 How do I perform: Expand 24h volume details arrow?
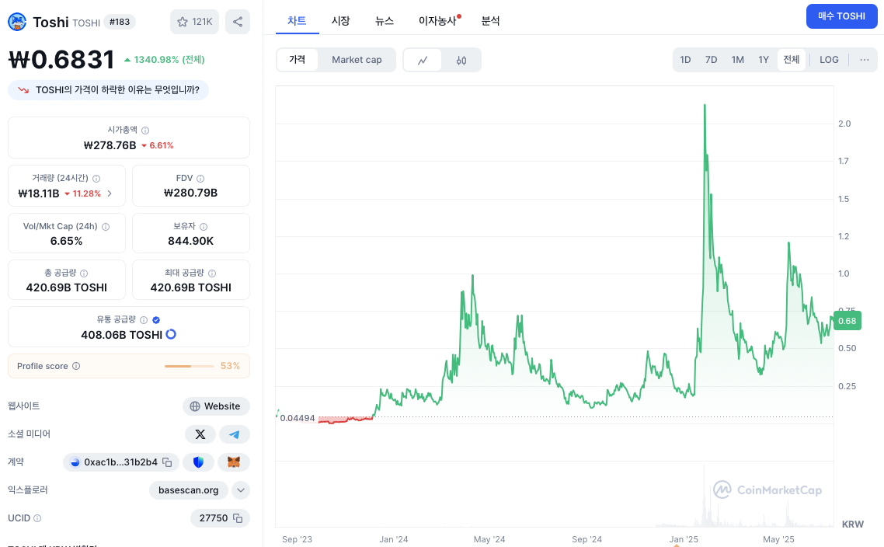tap(110, 193)
